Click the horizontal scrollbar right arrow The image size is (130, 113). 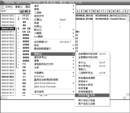pos(125,98)
